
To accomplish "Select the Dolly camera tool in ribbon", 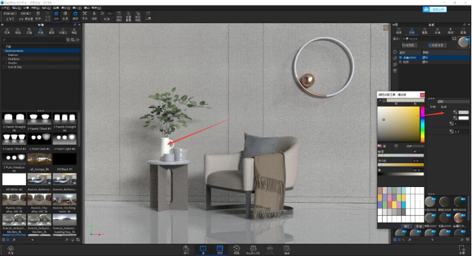I will click(x=94, y=16).
